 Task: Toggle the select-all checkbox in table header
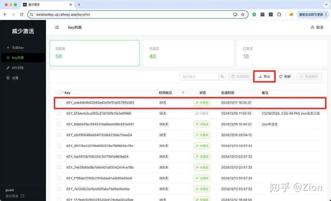coord(59,93)
